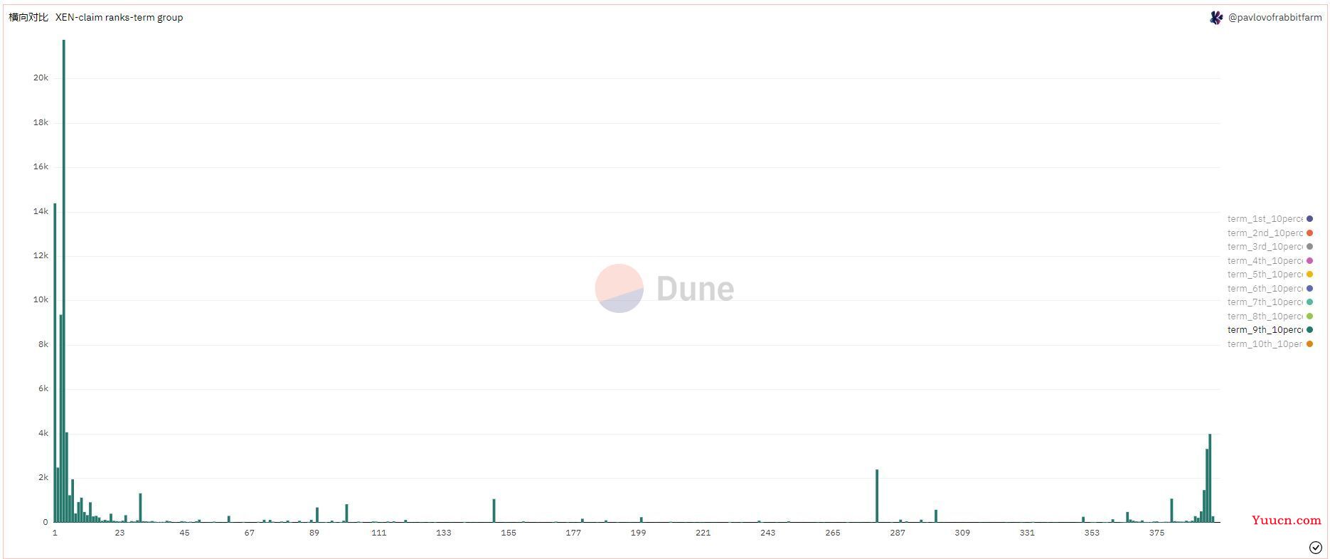This screenshot has width=1330, height=559.
Task: Open @pavlovofrabbitfarm author profile link
Action: point(1275,18)
